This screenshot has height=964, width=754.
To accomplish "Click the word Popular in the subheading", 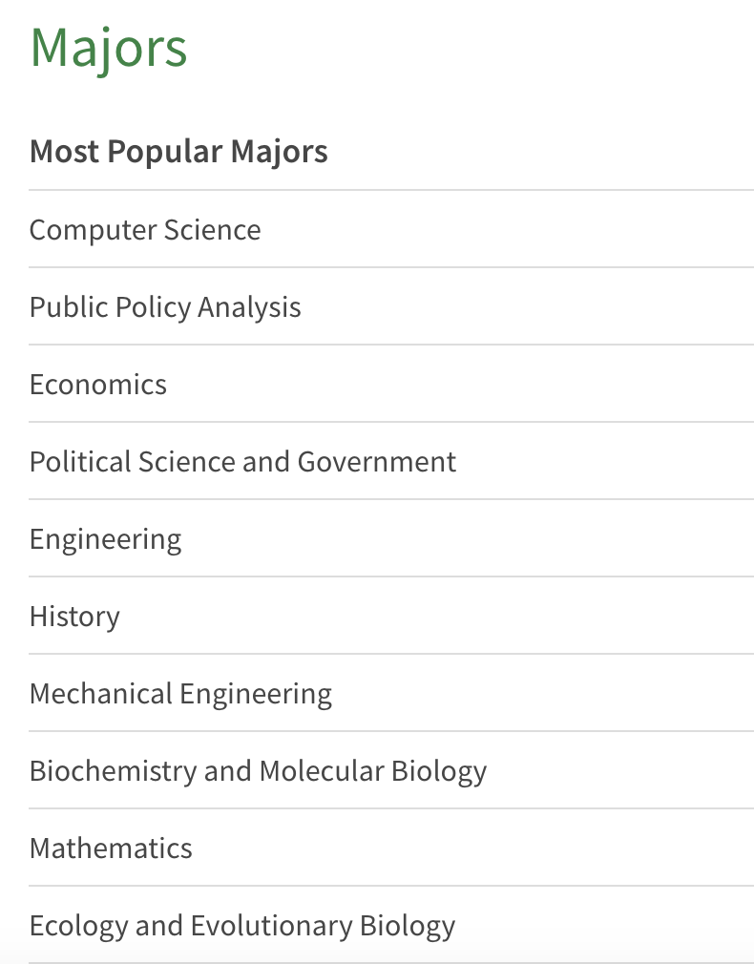I will point(165,151).
